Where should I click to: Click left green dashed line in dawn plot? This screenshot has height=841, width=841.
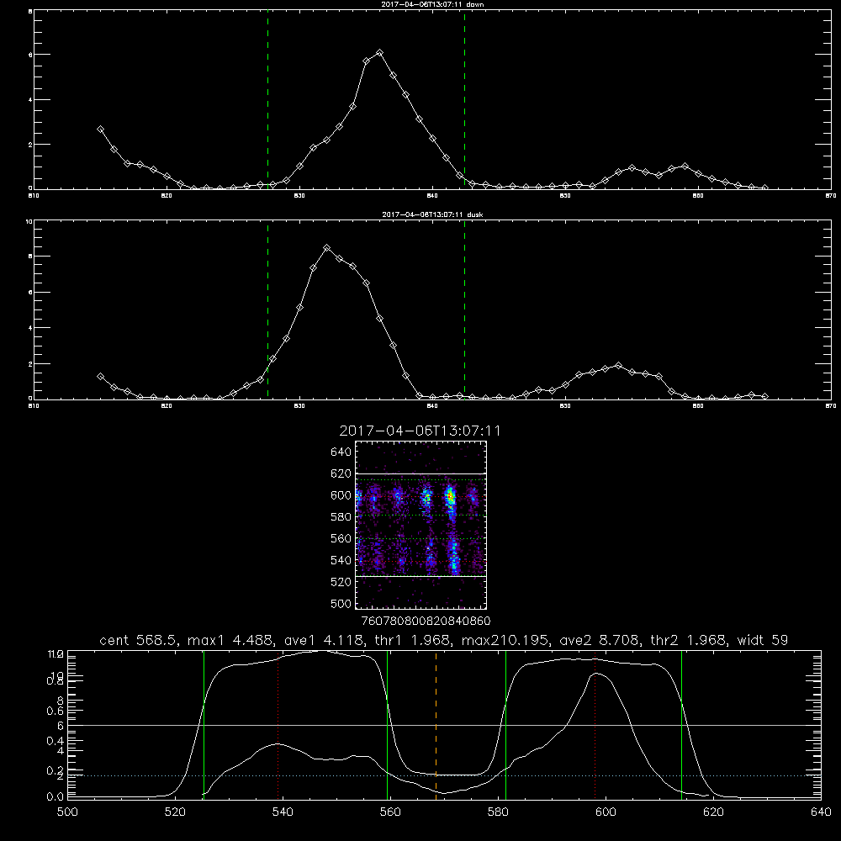[267, 100]
